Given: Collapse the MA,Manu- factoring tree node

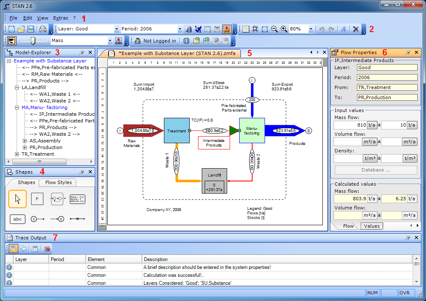Looking at the screenshot, I should [x=17, y=108].
